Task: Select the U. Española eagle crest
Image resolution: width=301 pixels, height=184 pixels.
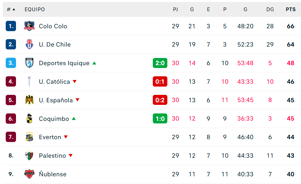Action: pos(29,100)
